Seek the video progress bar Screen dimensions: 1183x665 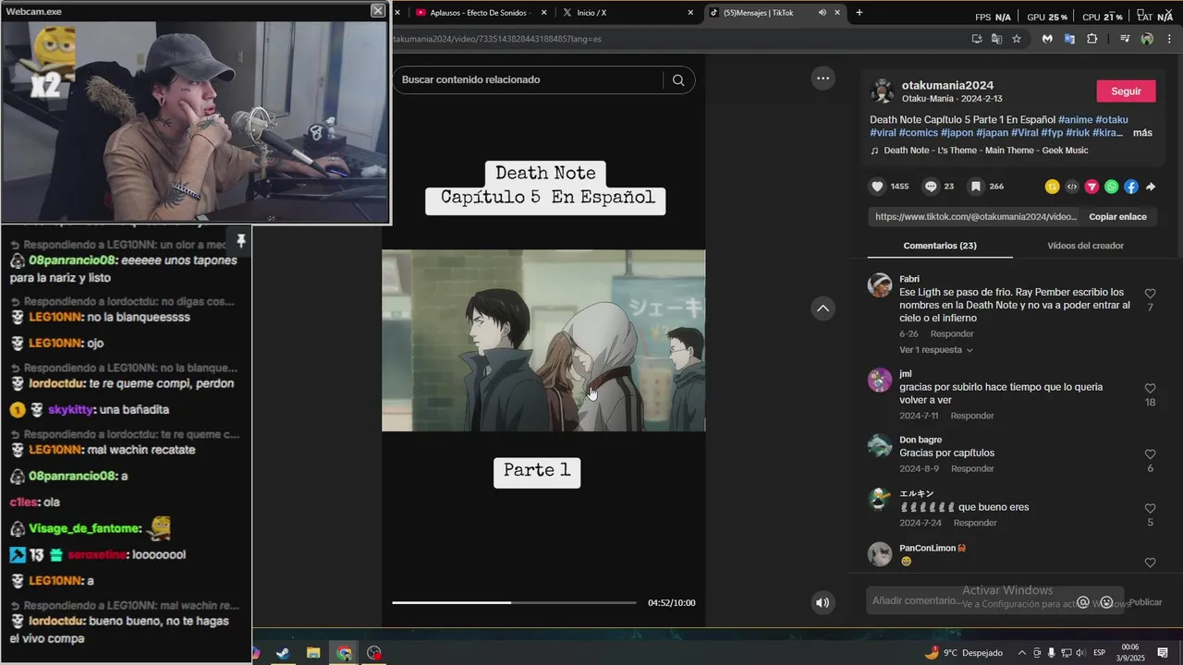point(514,603)
